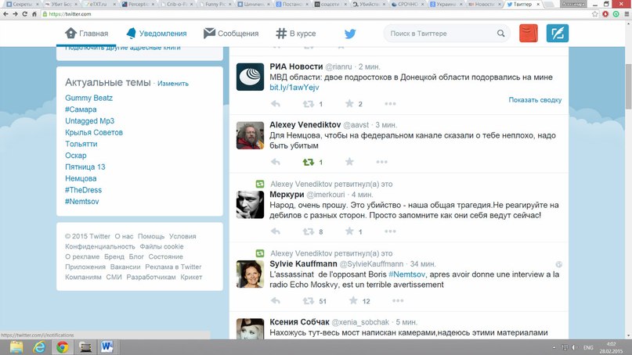This screenshot has width=632, height=355.
Task: Open more options on Venediktov's tweet
Action: pyautogui.click(x=381, y=162)
